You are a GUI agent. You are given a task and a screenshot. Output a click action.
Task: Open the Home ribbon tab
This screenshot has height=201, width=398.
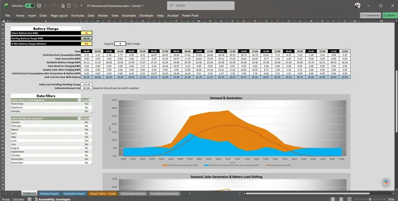click(20, 15)
